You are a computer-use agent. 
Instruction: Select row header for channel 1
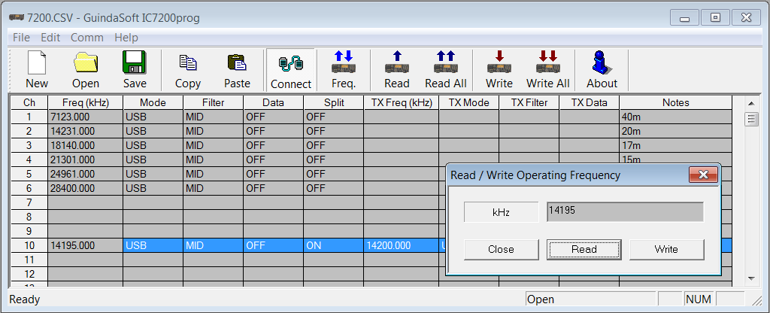pyautogui.click(x=29, y=117)
